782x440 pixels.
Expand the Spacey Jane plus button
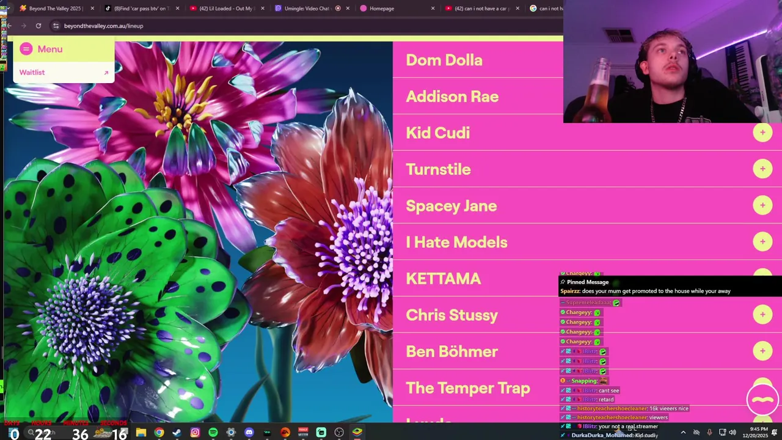pos(762,205)
